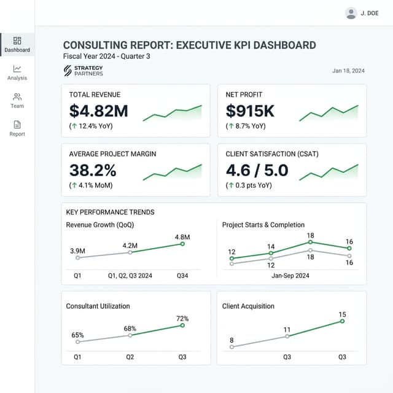Click the Total Revenue card title
Viewport: 393px width, 393px height.
95,95
